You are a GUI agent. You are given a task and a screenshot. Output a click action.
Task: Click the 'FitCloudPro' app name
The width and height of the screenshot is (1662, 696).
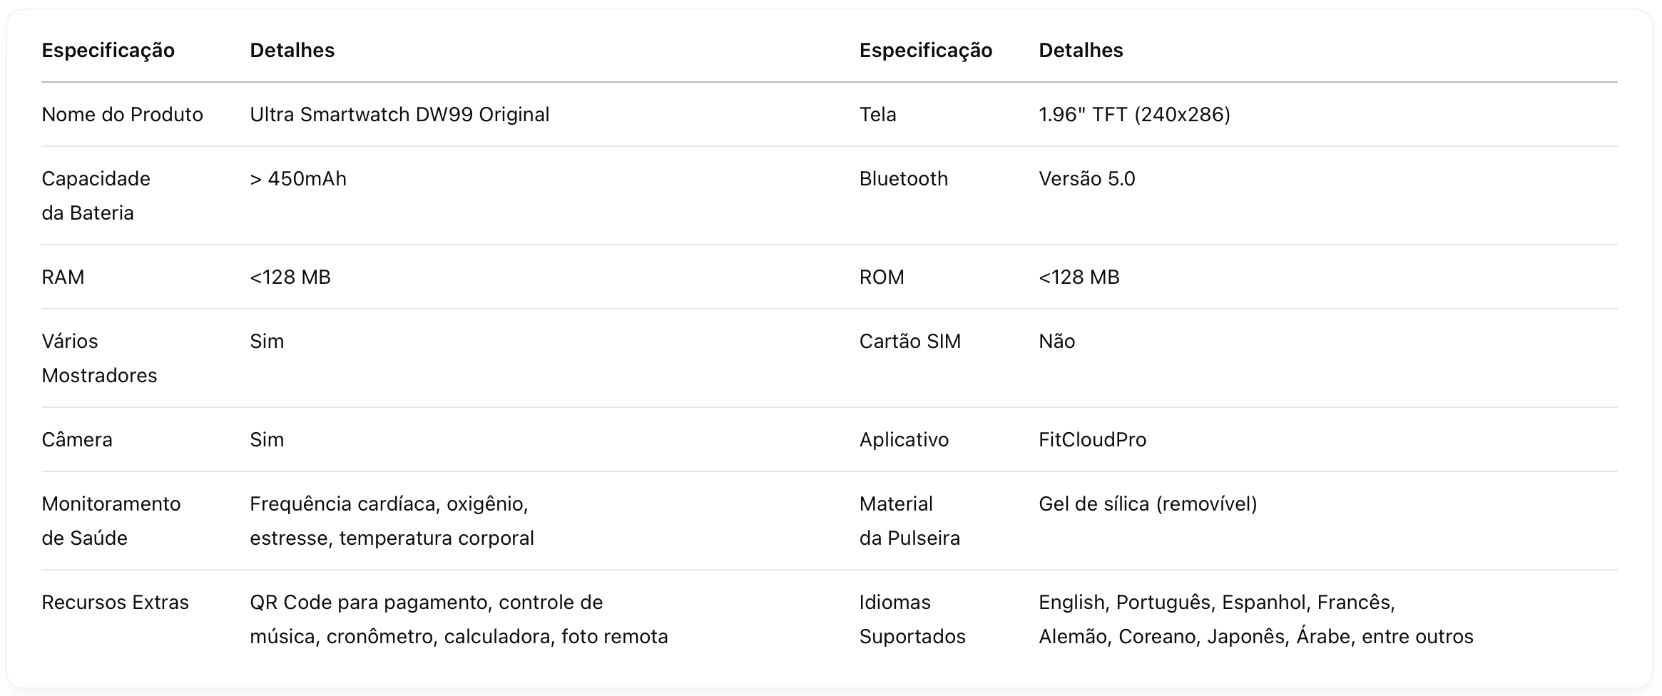tap(1093, 439)
